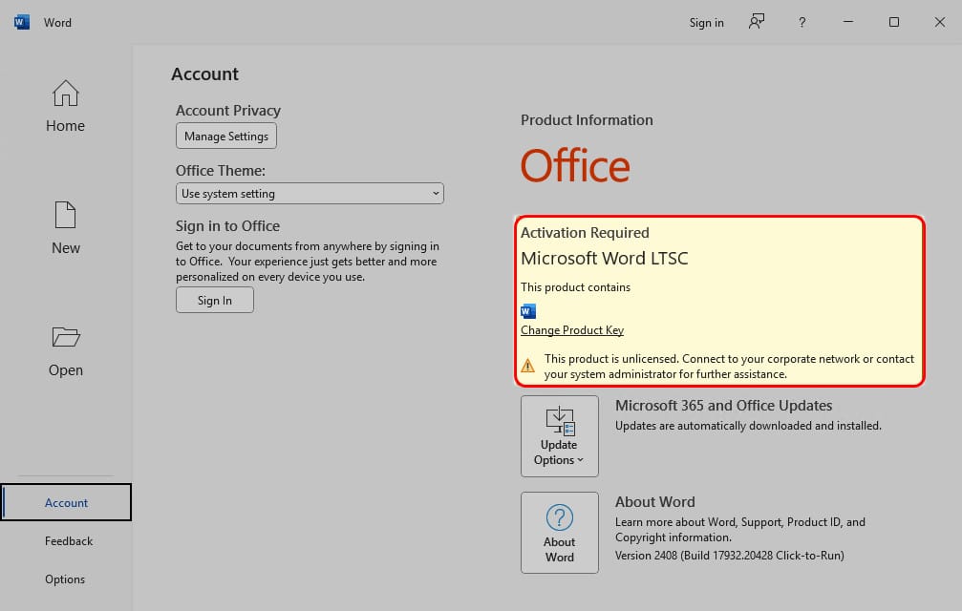Click the Office Theme dropdown chevron arrow

point(436,194)
